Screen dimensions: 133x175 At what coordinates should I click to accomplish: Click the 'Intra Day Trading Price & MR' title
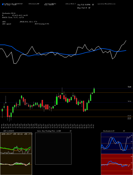click(x=49, y=131)
